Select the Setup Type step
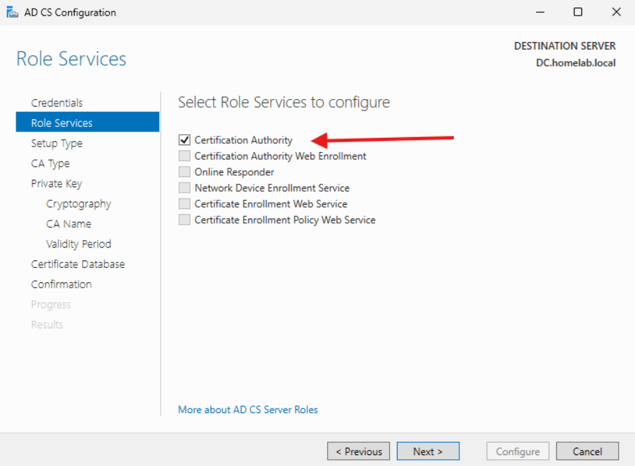 (56, 143)
